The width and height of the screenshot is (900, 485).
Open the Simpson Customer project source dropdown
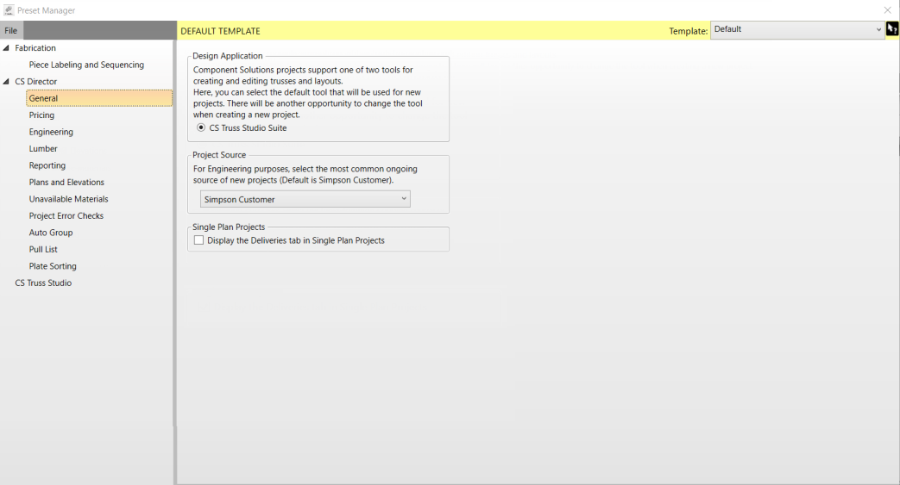(x=305, y=199)
